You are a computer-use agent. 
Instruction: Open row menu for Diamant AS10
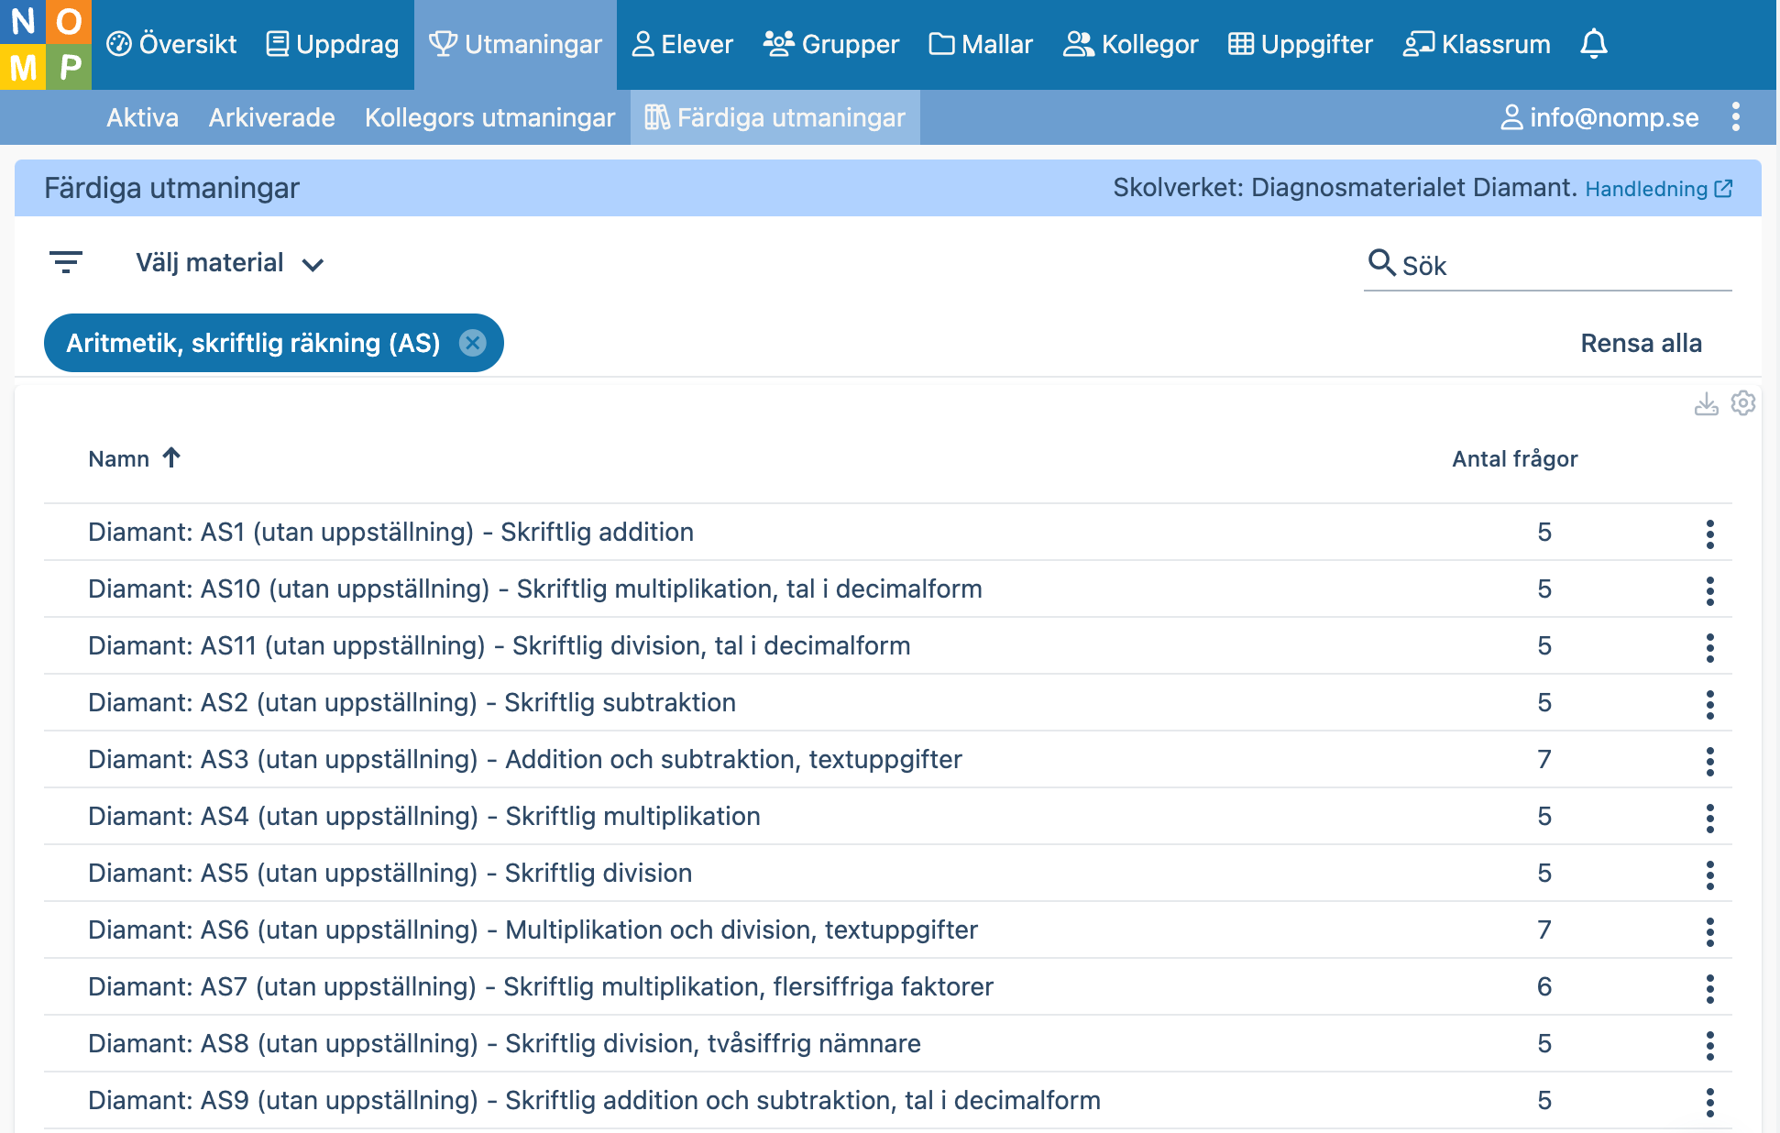(1710, 589)
